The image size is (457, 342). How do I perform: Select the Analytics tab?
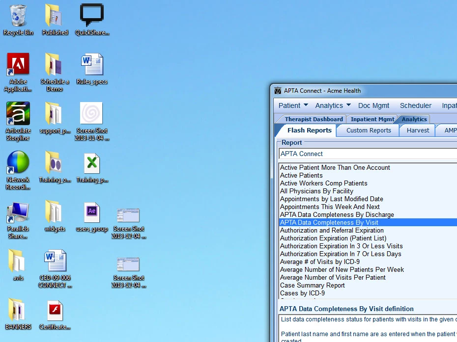(414, 119)
